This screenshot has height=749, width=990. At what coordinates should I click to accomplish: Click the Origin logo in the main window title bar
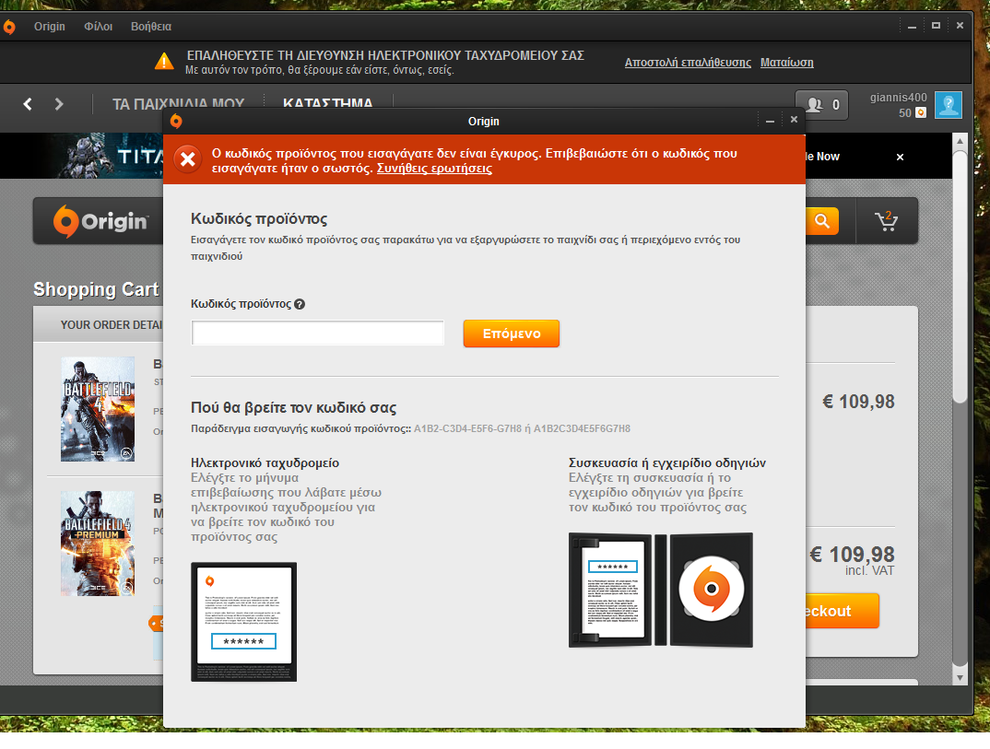9,27
